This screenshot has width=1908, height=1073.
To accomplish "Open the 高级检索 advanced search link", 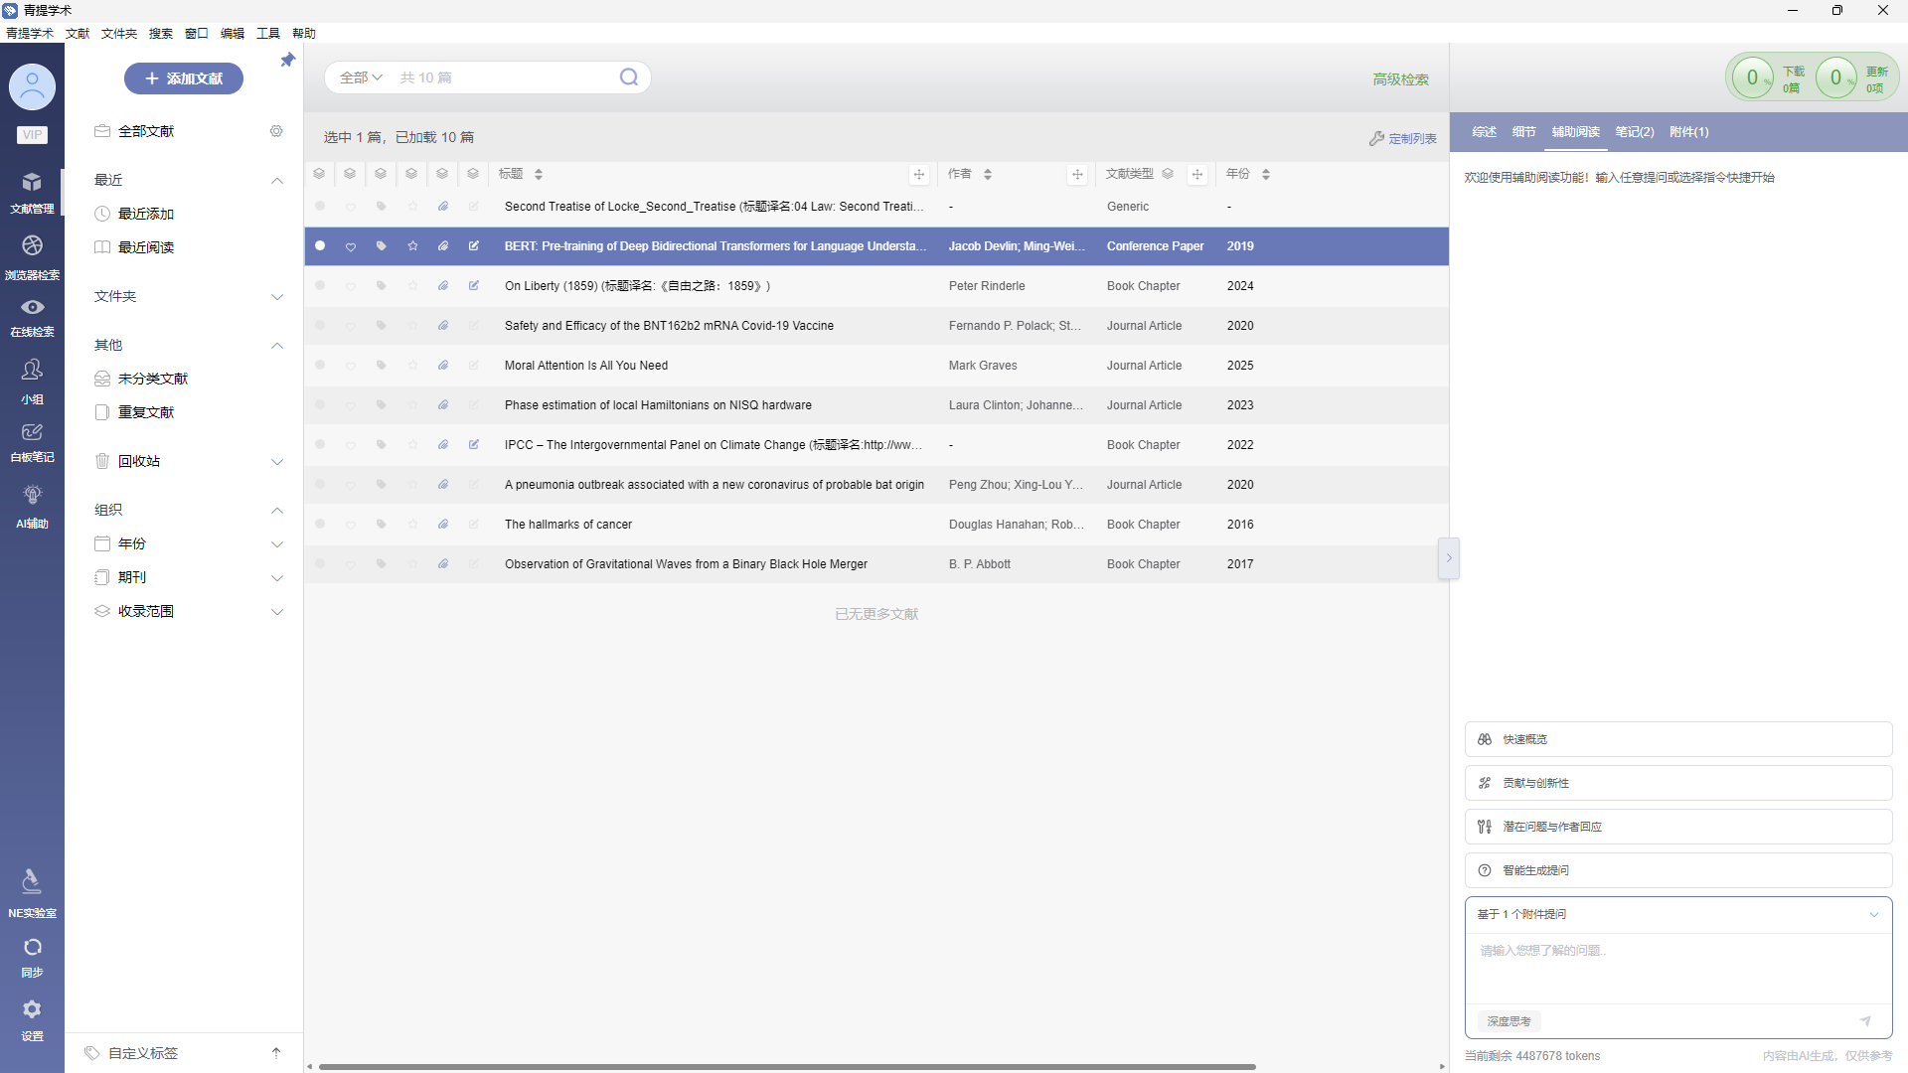I will point(1400,79).
